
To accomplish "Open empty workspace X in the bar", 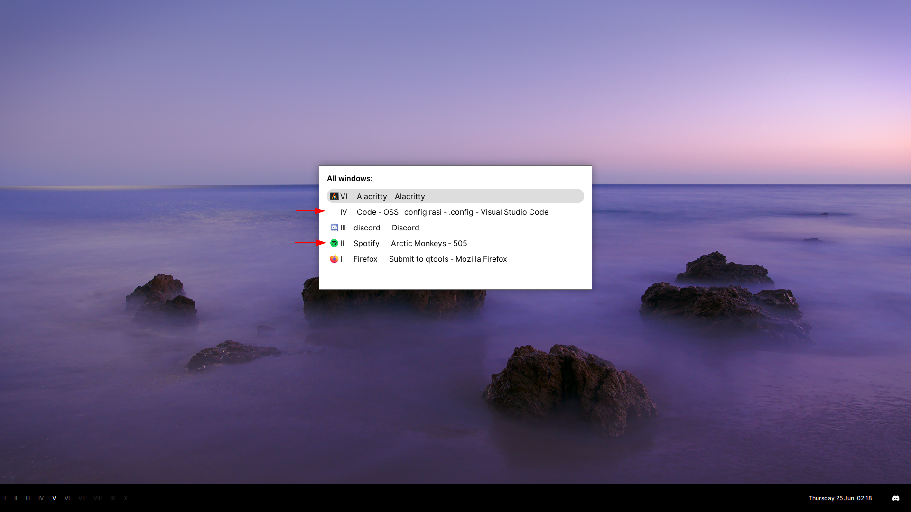I will coord(126,498).
